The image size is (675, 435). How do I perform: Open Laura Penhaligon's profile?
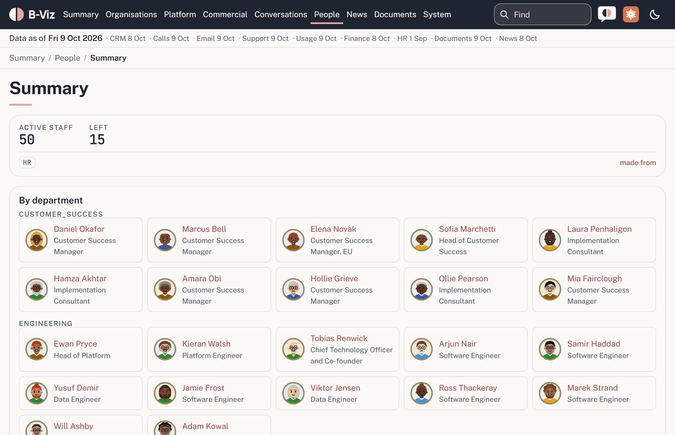pyautogui.click(x=599, y=229)
